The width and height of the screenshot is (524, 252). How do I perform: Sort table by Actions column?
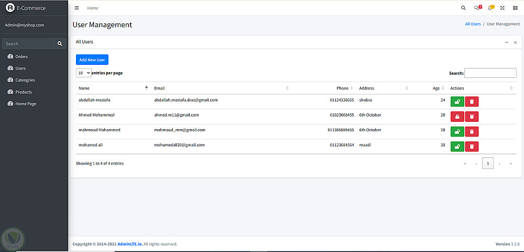482,88
